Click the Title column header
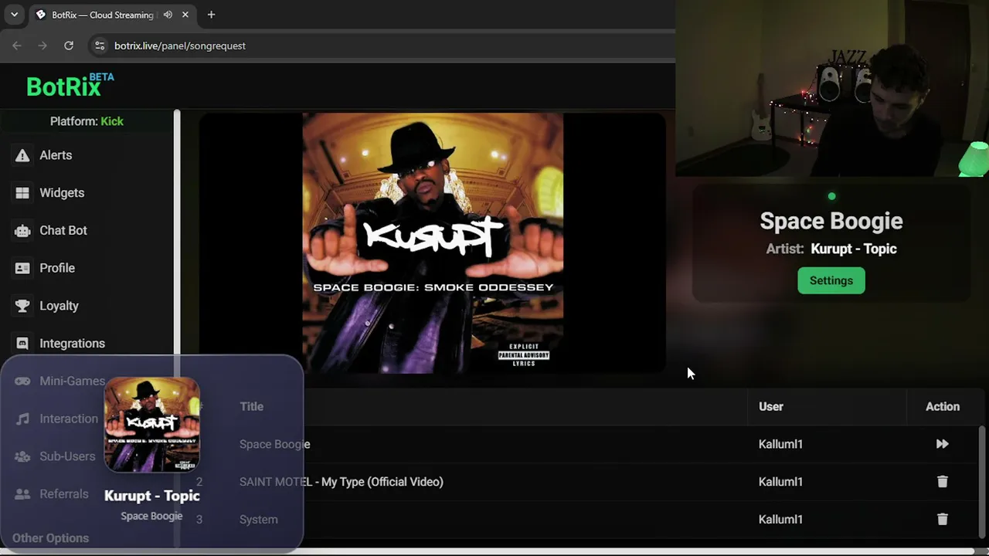 tap(251, 406)
